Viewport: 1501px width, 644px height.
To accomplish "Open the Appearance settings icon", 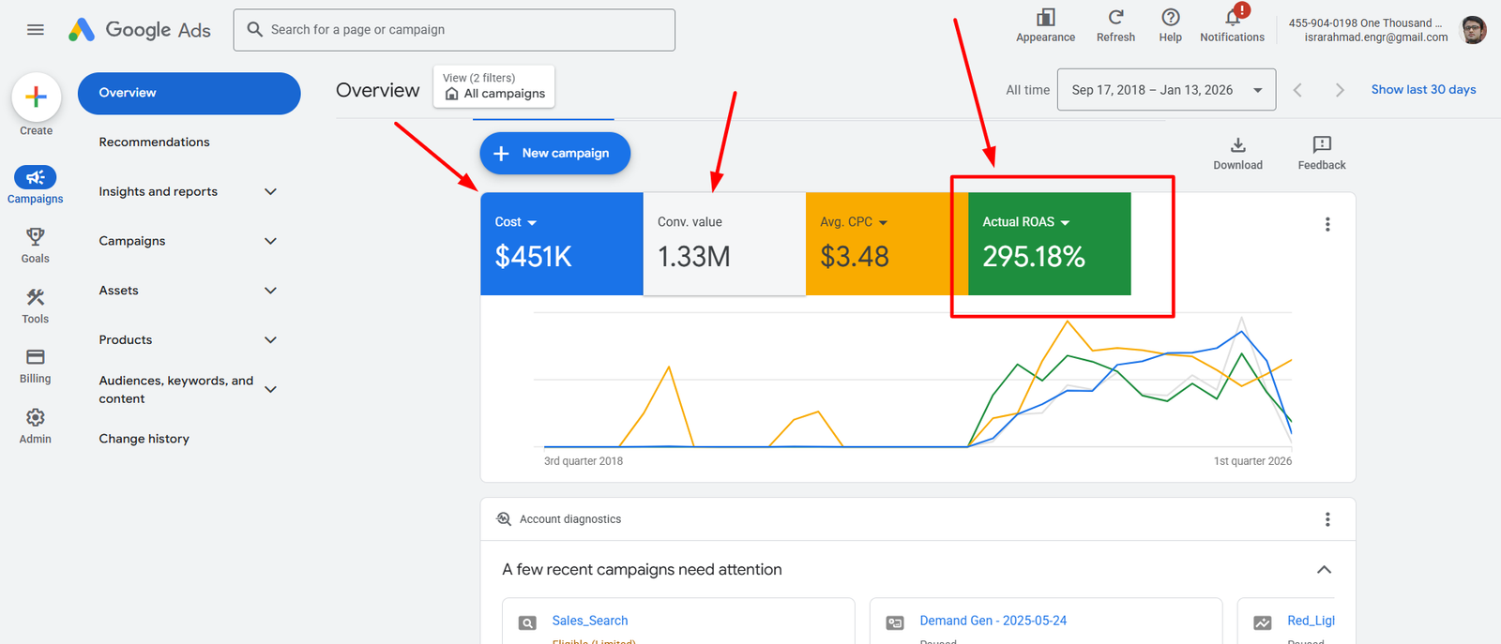I will [x=1045, y=18].
